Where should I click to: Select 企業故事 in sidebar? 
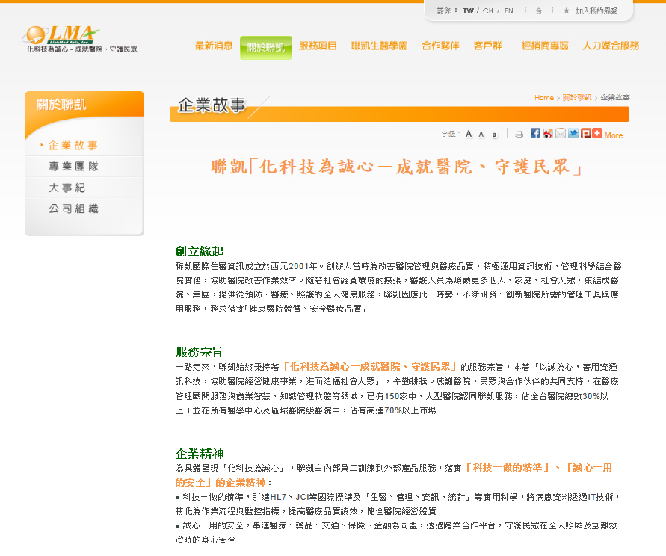(73, 146)
